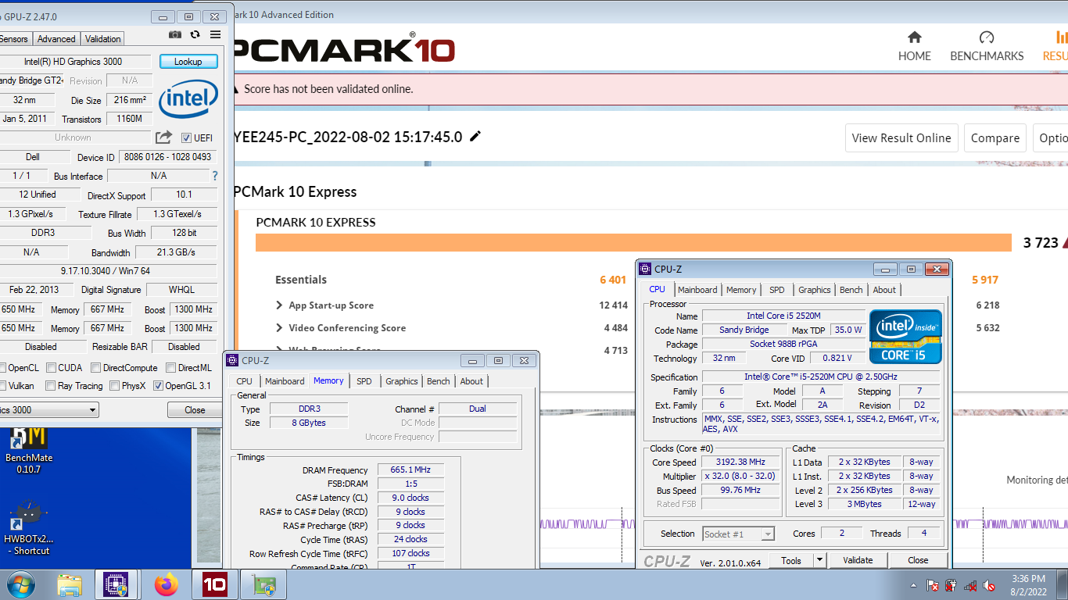Image resolution: width=1068 pixels, height=600 pixels.
Task: Edit result name with pencil icon
Action: pos(475,137)
